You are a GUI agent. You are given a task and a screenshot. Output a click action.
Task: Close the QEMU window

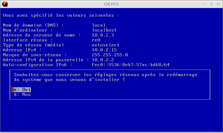[x=218, y=4]
